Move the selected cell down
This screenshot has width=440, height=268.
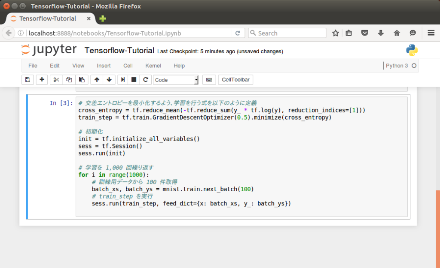pos(109,79)
